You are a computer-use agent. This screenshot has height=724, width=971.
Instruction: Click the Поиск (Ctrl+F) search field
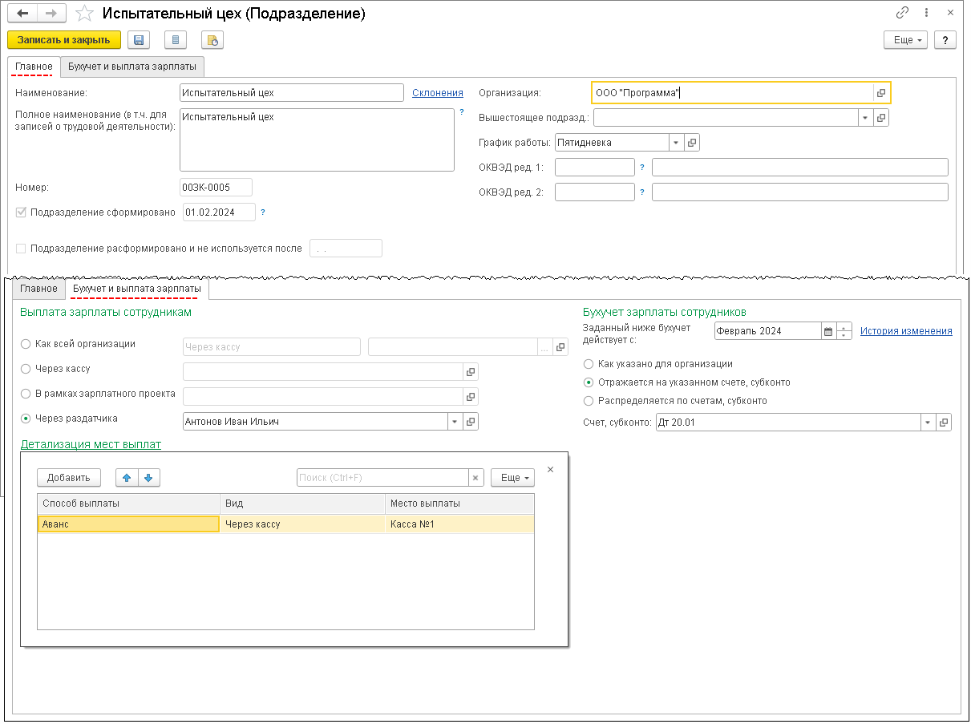[x=382, y=478]
